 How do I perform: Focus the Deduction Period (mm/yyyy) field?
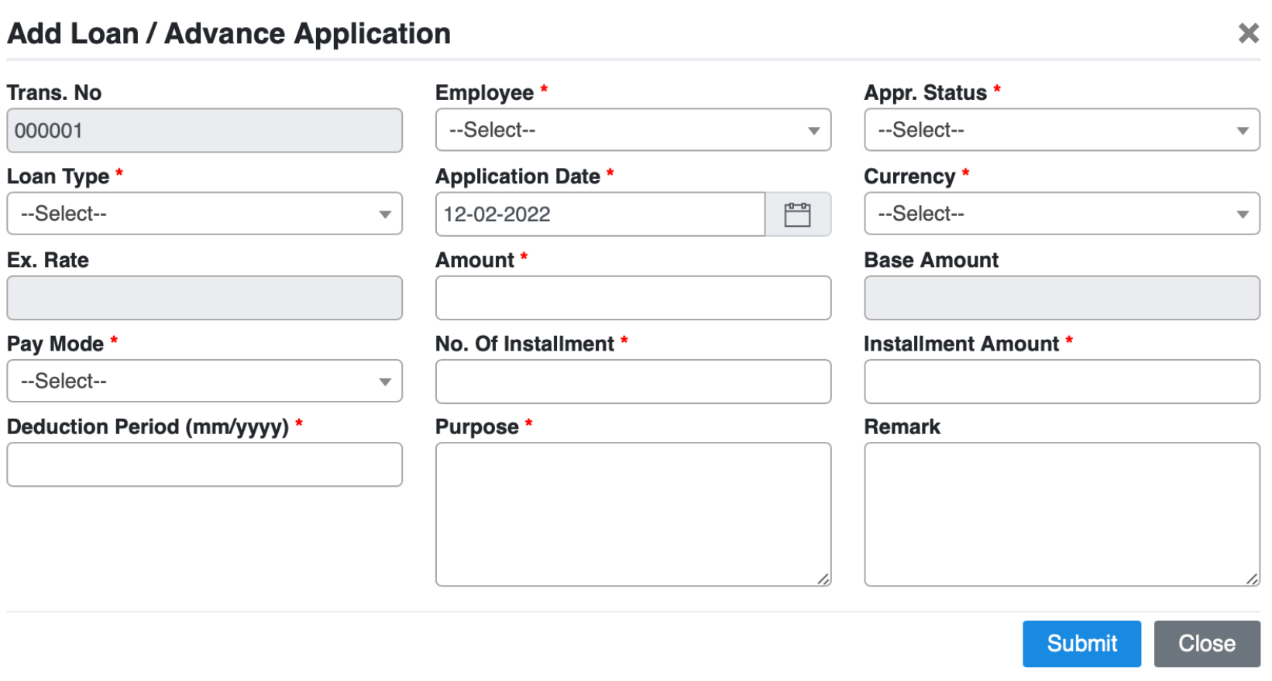click(205, 464)
